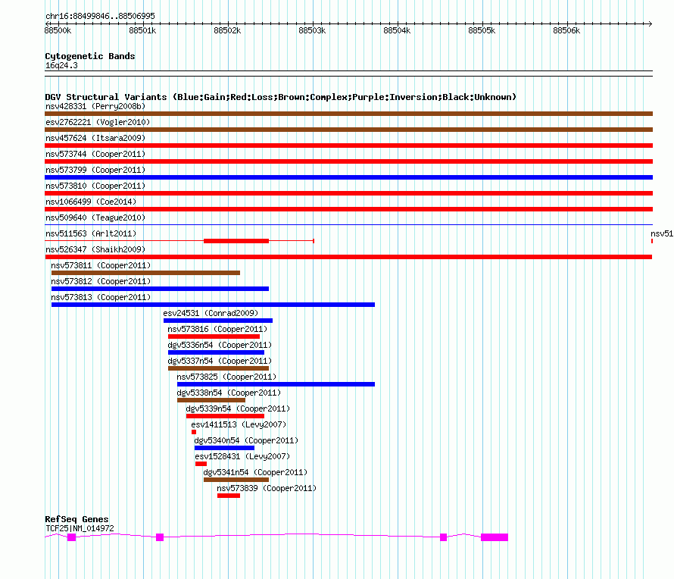Screen dimensions: 674x579
Task: Click the chr16:88499846..88506995 coordinates text
Action: tap(100, 16)
